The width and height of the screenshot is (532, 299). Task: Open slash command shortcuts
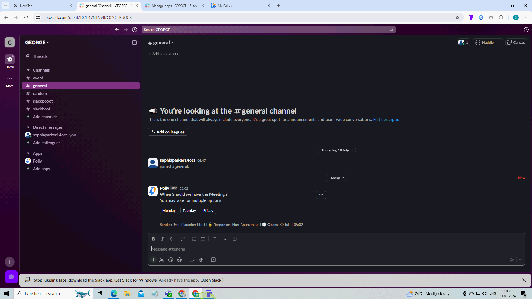(x=213, y=260)
